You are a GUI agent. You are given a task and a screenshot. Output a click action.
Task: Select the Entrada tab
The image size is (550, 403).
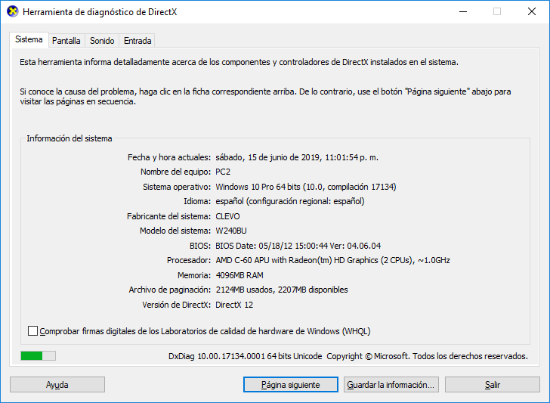click(x=137, y=41)
